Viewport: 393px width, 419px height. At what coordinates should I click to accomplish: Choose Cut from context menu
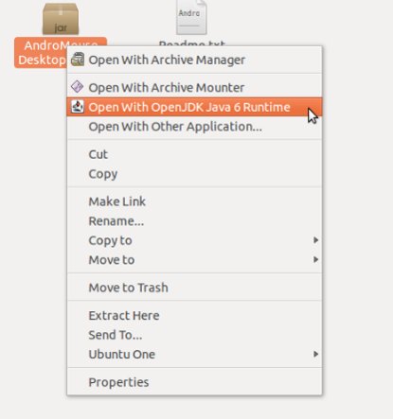point(194,154)
